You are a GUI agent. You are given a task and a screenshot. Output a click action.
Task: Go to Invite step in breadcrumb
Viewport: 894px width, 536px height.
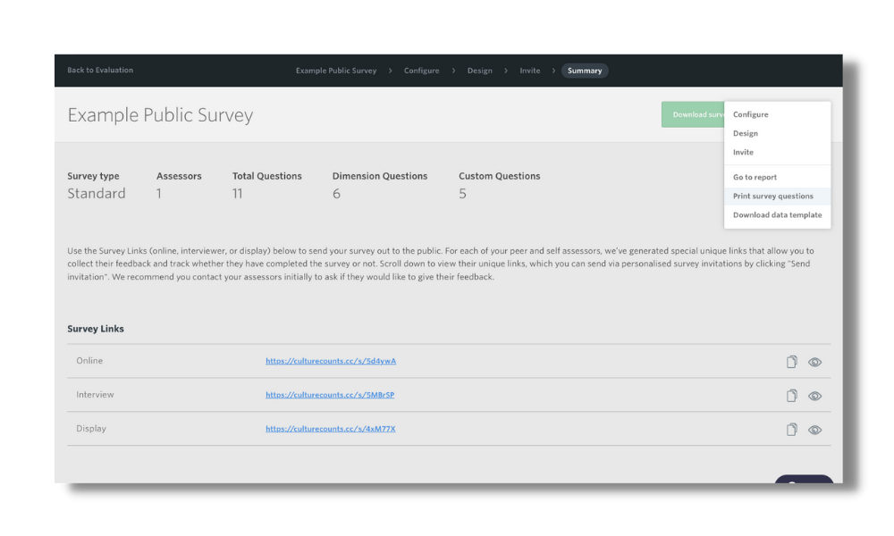tap(529, 71)
